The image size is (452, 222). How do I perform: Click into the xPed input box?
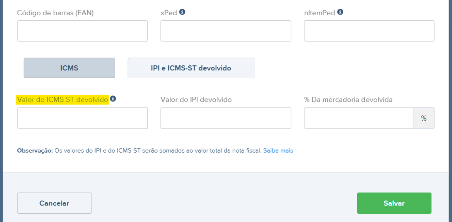pos(226,31)
